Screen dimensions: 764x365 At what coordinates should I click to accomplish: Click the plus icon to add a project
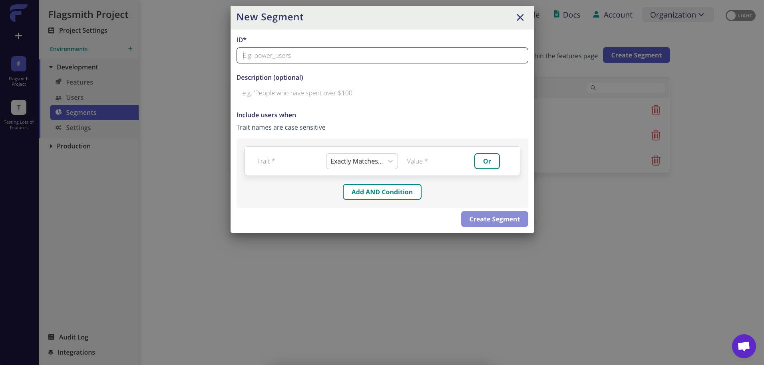(x=18, y=36)
